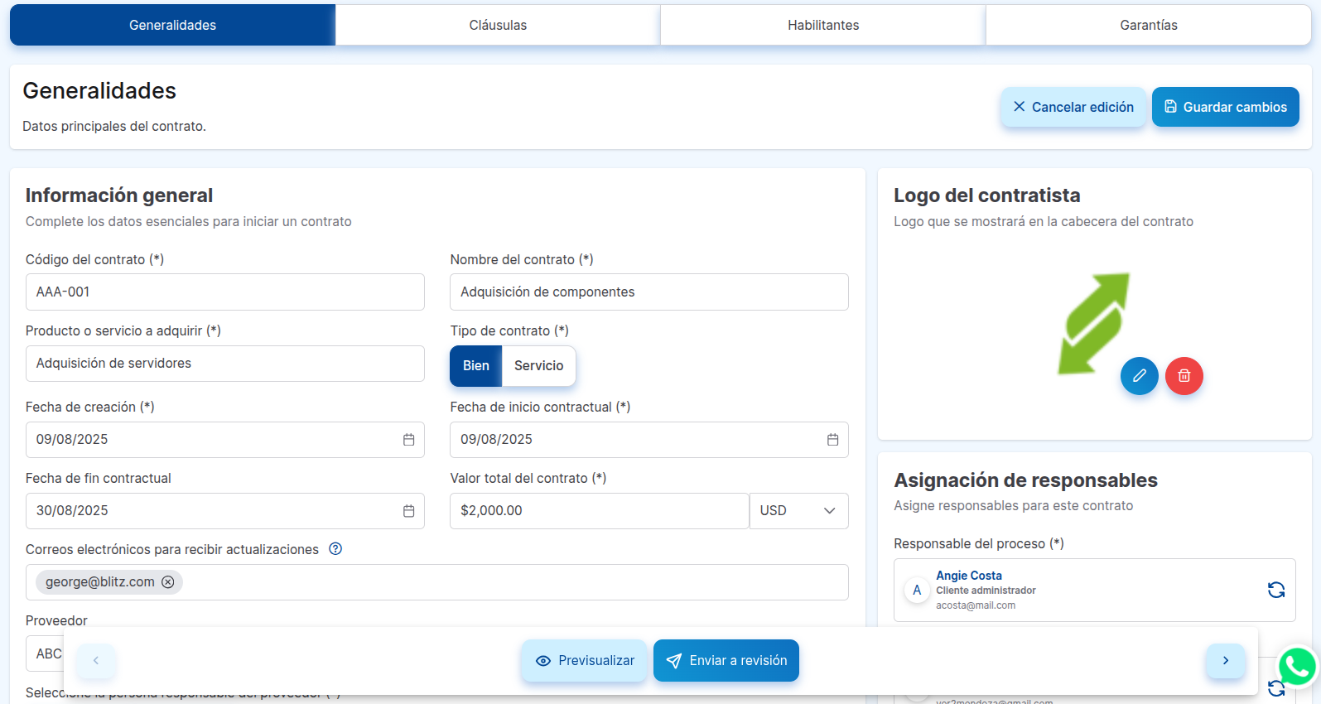The image size is (1321, 704).
Task: Click help icon beside email updates label
Action: pos(335,549)
